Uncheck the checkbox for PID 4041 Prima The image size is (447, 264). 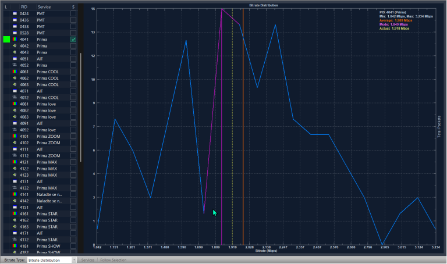pyautogui.click(x=73, y=40)
